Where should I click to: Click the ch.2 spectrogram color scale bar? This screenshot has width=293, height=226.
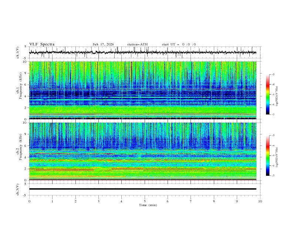click(268, 155)
